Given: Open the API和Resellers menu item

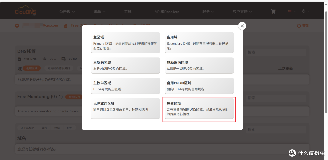Looking at the screenshot, I should [167, 12].
